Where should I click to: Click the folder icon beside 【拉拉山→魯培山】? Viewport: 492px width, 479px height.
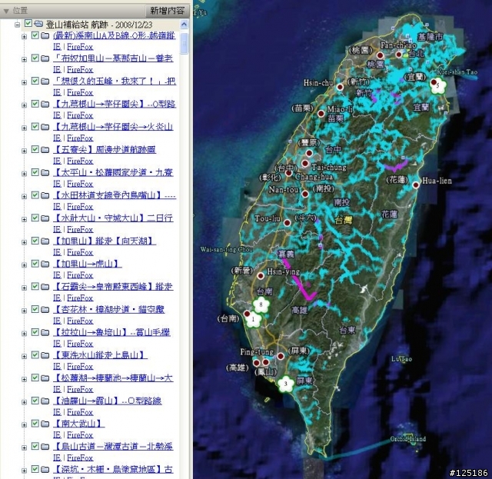pos(45,332)
